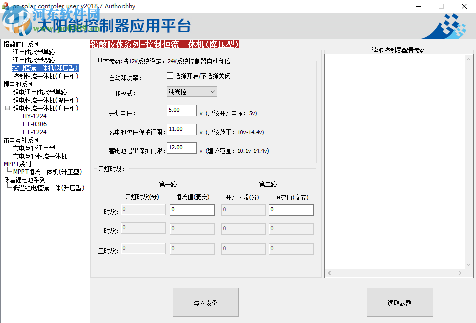
Task: Select 控制恒流一体机(升压型) tree item
Action: 45,76
